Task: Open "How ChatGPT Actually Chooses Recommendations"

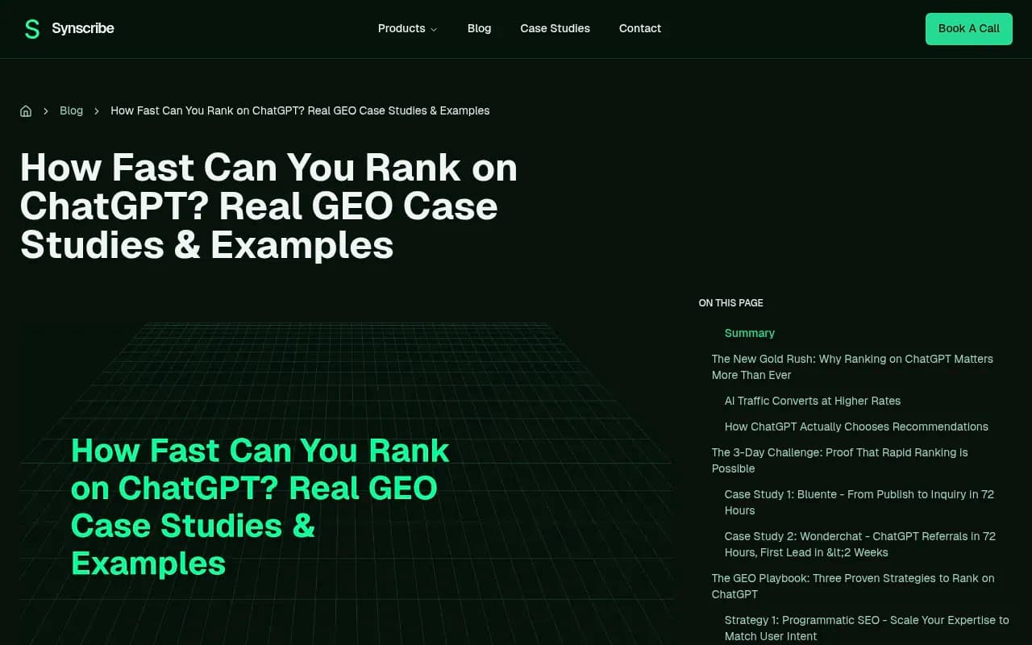Action: [856, 427]
